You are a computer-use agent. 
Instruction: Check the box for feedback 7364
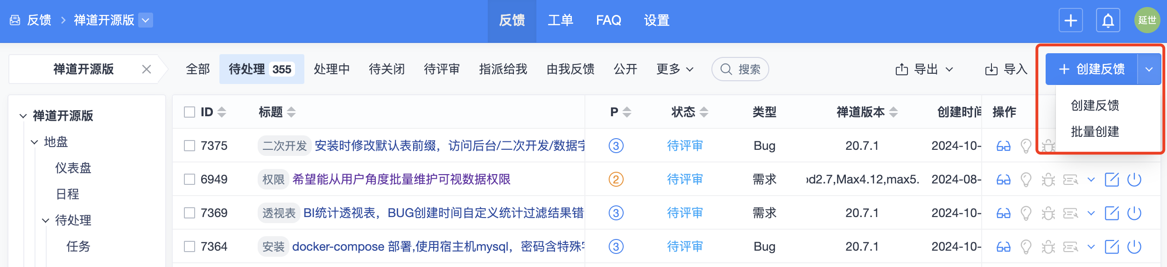click(189, 246)
